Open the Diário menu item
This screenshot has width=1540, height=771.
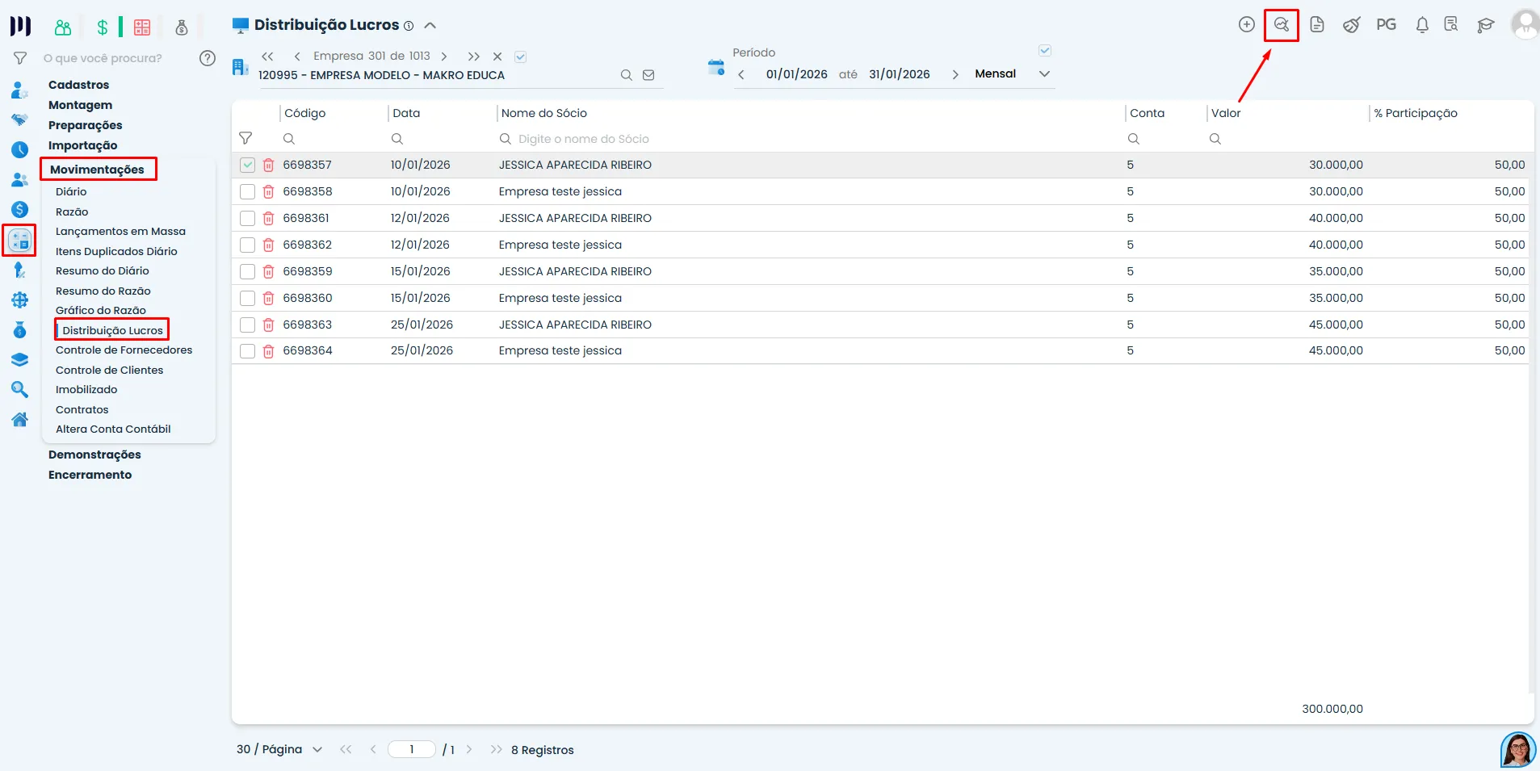(71, 191)
